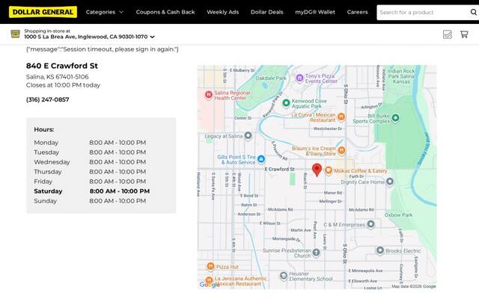479x299 pixels.
Task: Select Heusner Elementary School marker
Action: pyautogui.click(x=284, y=276)
